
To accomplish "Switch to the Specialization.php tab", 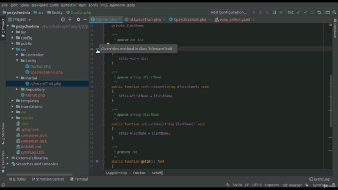I will point(190,20).
